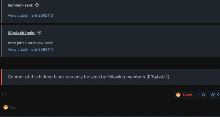Click the left-pointing reply arrow icon
220x117 pixels.
click(219, 95)
